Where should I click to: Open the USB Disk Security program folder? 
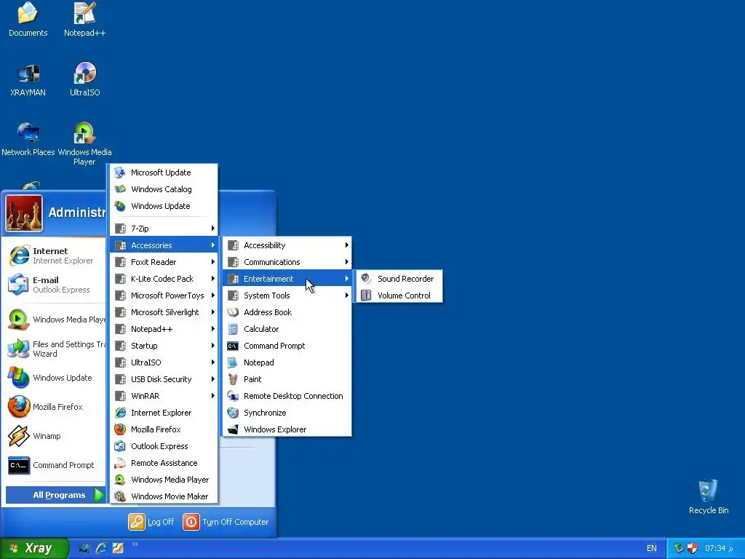[164, 378]
